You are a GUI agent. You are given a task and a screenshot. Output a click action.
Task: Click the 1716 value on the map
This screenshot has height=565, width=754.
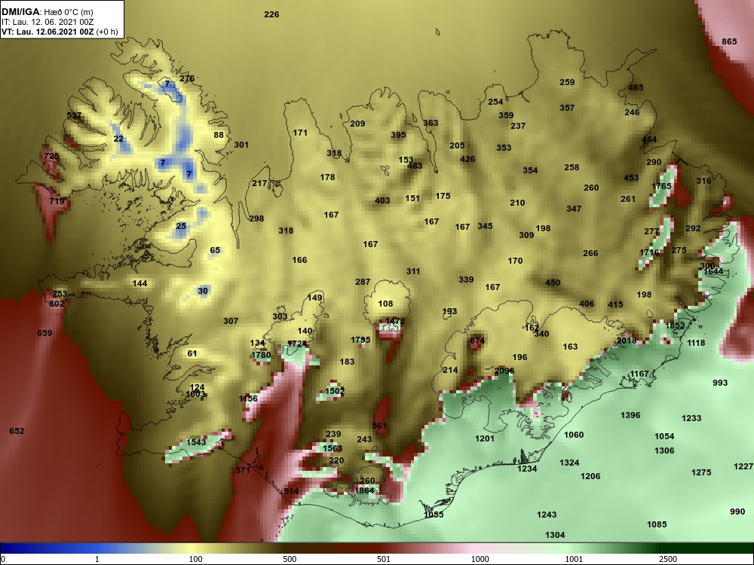(x=649, y=252)
